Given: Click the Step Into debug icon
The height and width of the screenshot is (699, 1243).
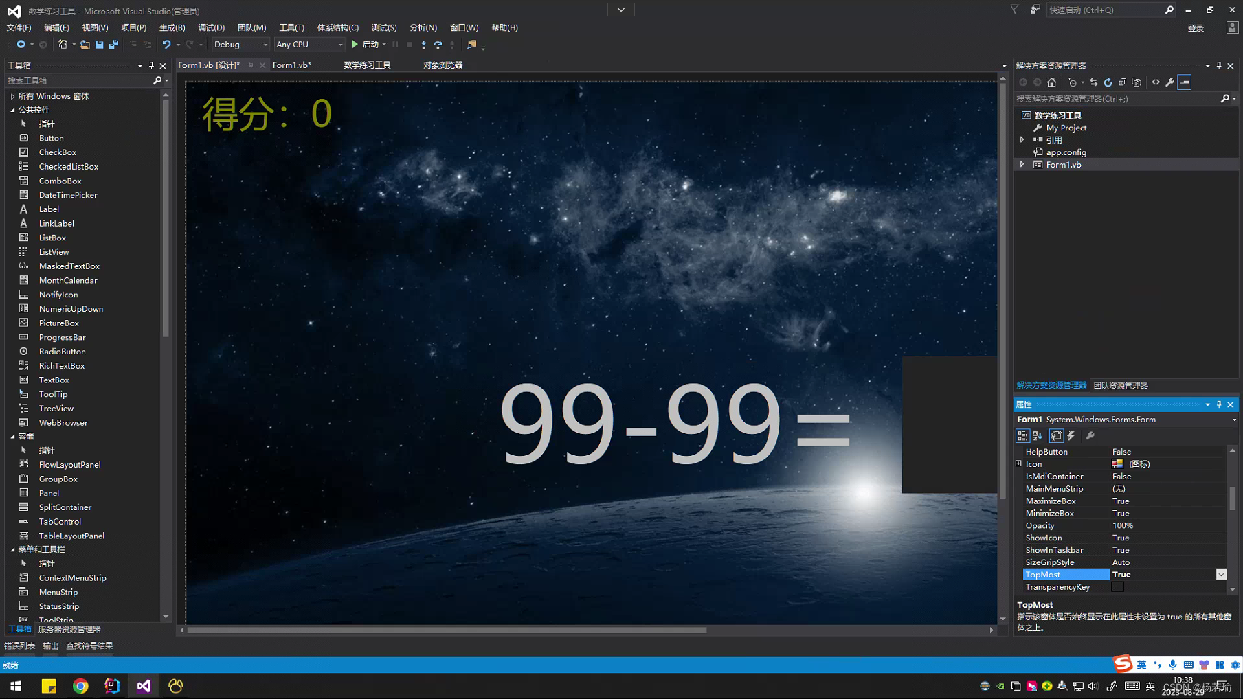Looking at the screenshot, I should [x=423, y=45].
